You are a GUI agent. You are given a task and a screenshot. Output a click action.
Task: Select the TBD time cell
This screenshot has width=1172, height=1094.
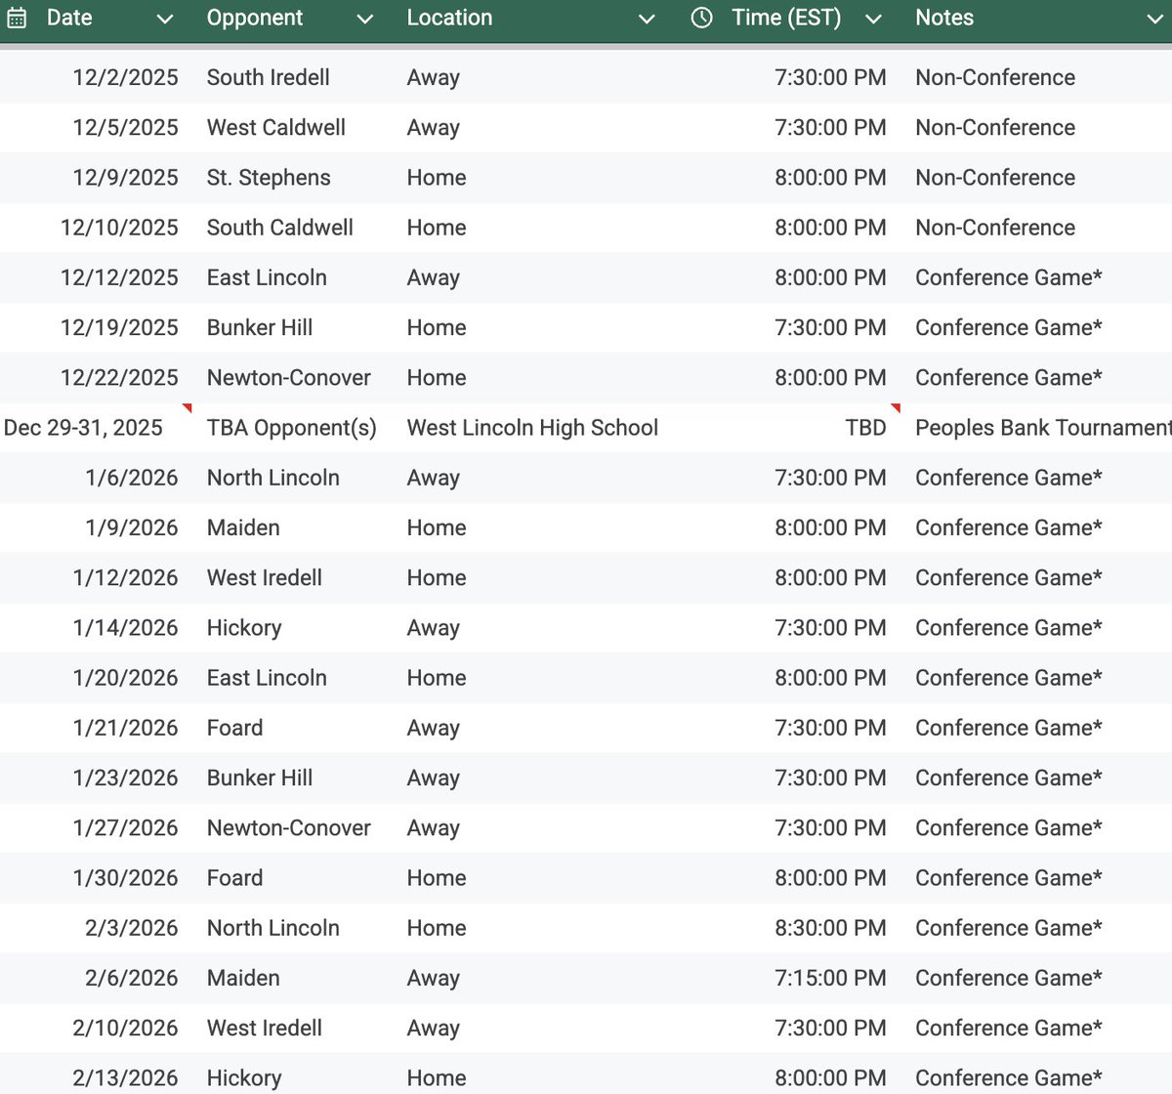tap(865, 428)
